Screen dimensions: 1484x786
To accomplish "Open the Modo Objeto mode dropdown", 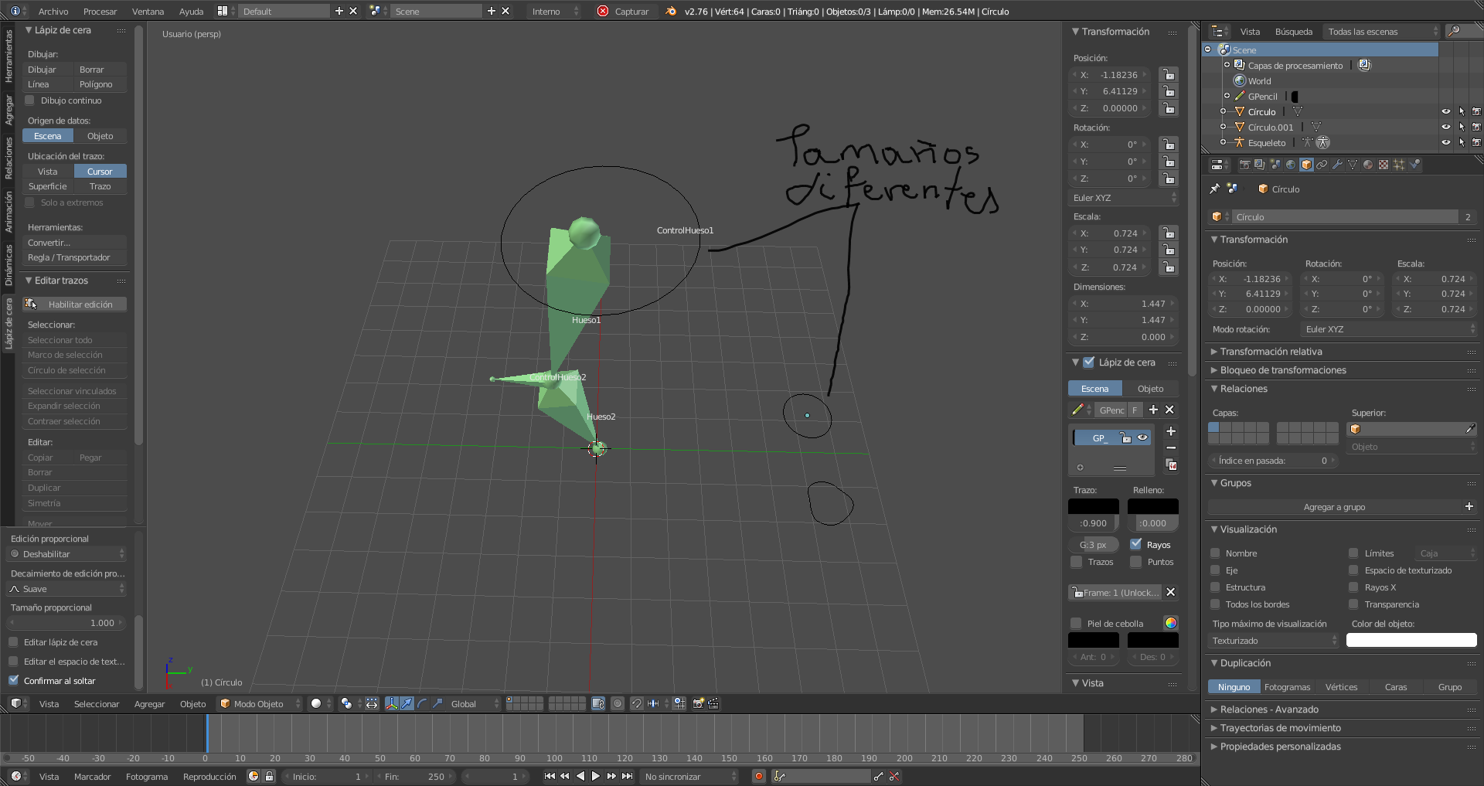I will [259, 703].
